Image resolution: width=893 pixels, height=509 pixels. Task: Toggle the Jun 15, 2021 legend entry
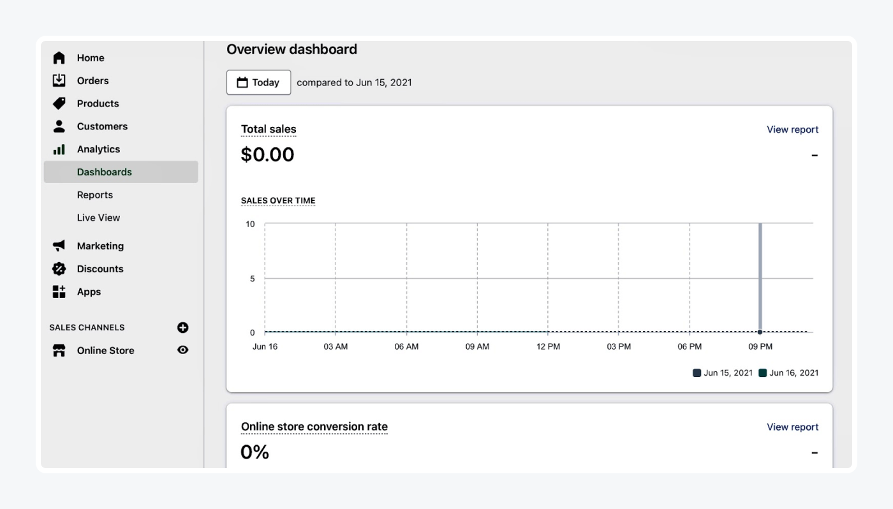tap(724, 373)
